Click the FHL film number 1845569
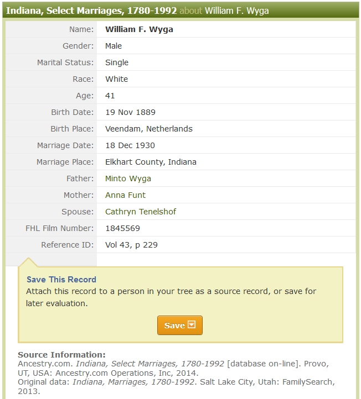 pos(122,228)
